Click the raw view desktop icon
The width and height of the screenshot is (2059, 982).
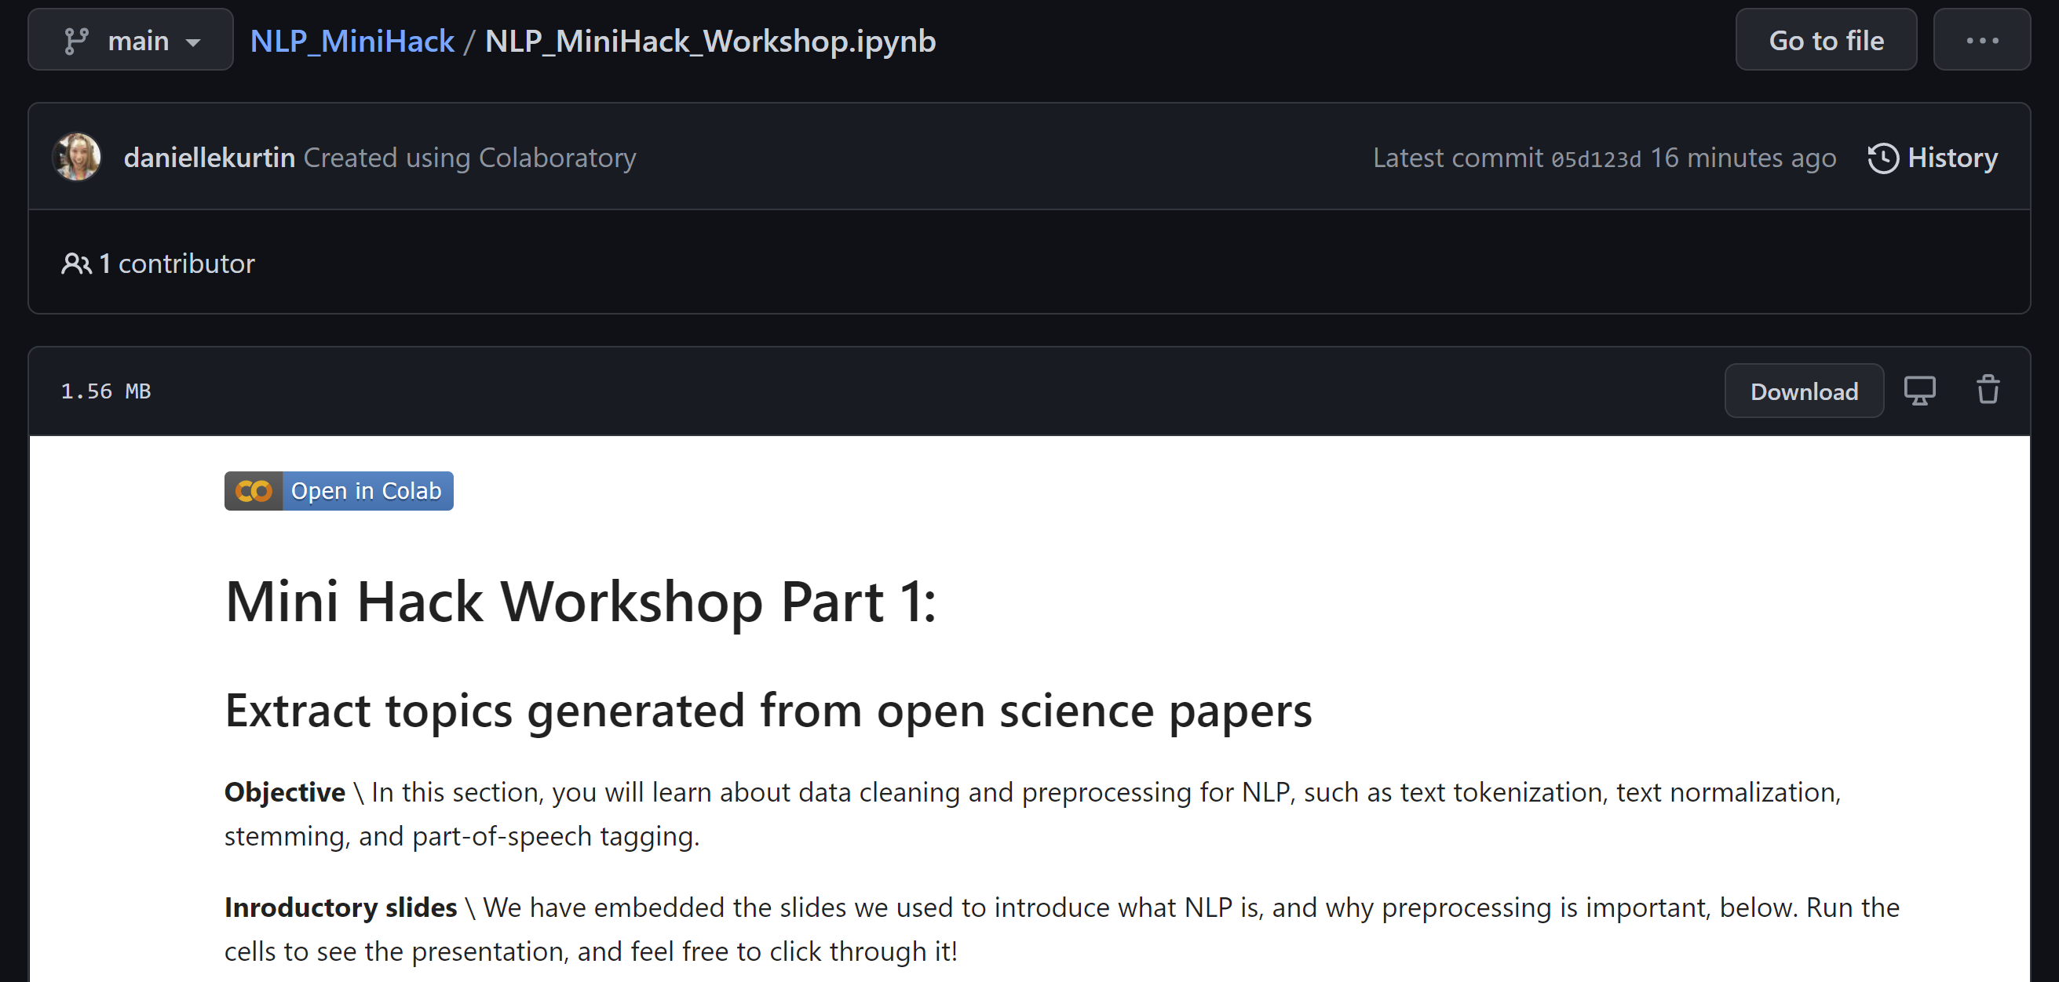1921,391
